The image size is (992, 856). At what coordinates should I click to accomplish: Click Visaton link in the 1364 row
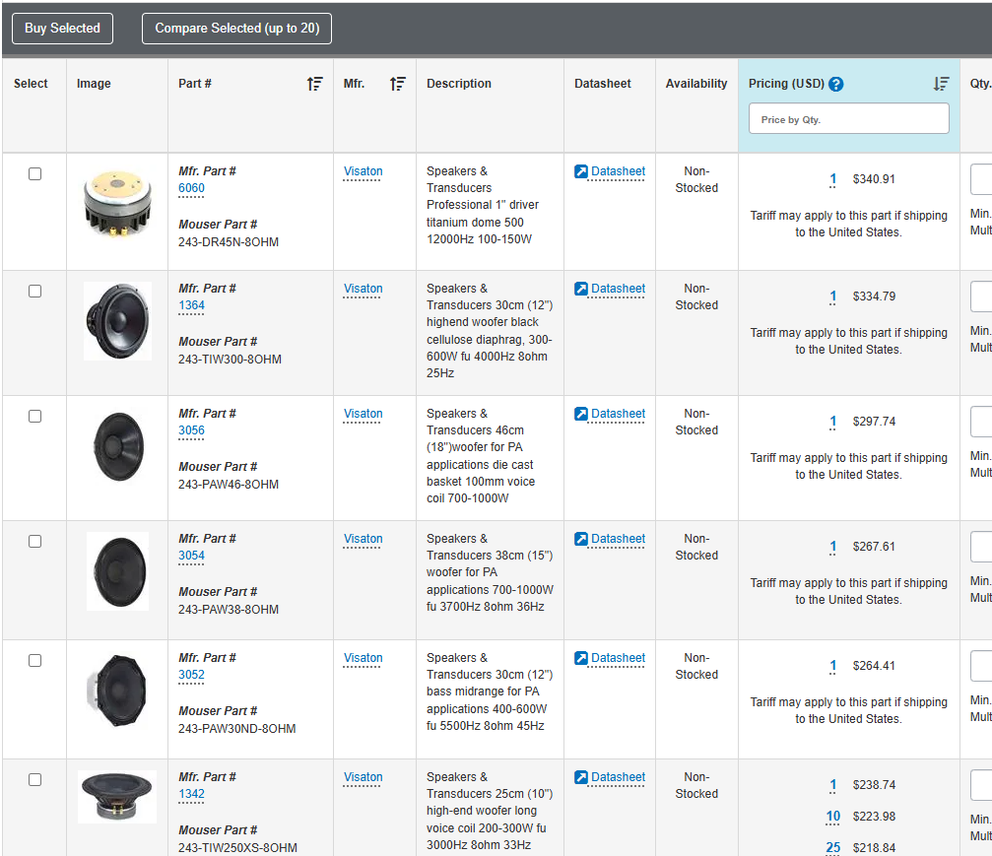[x=364, y=289]
